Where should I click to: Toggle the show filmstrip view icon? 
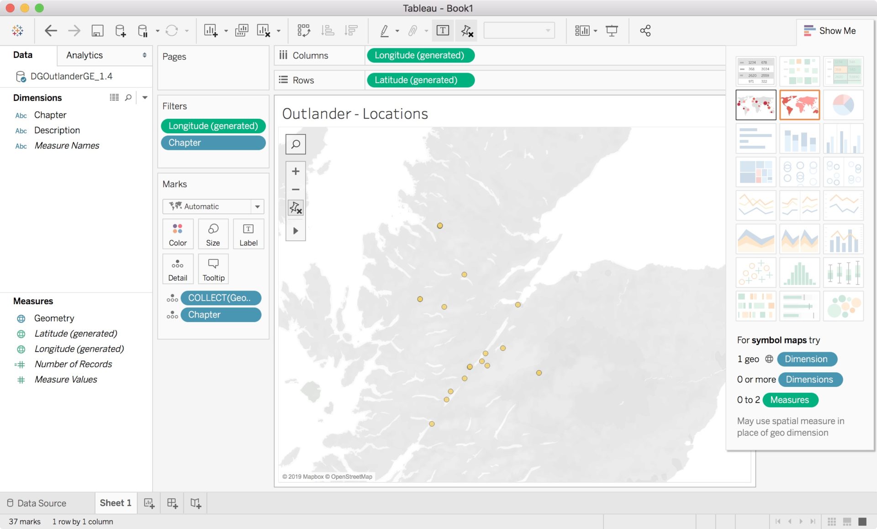(847, 521)
